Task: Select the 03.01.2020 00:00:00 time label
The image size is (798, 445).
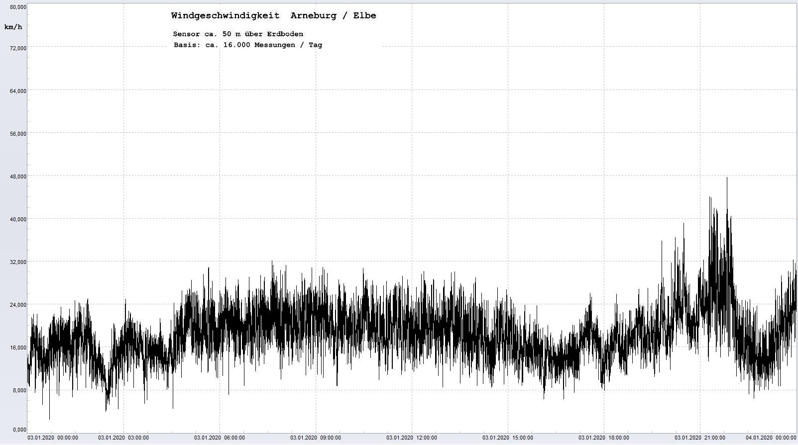Action: coord(53,438)
